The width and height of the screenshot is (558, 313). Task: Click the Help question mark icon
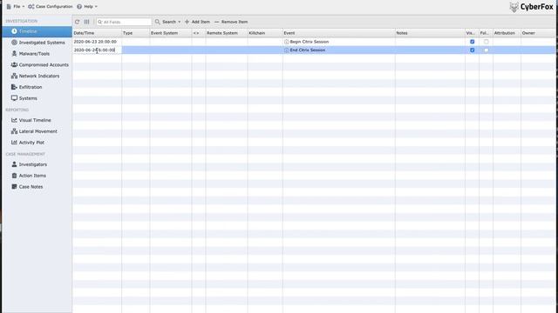pyautogui.click(x=79, y=6)
